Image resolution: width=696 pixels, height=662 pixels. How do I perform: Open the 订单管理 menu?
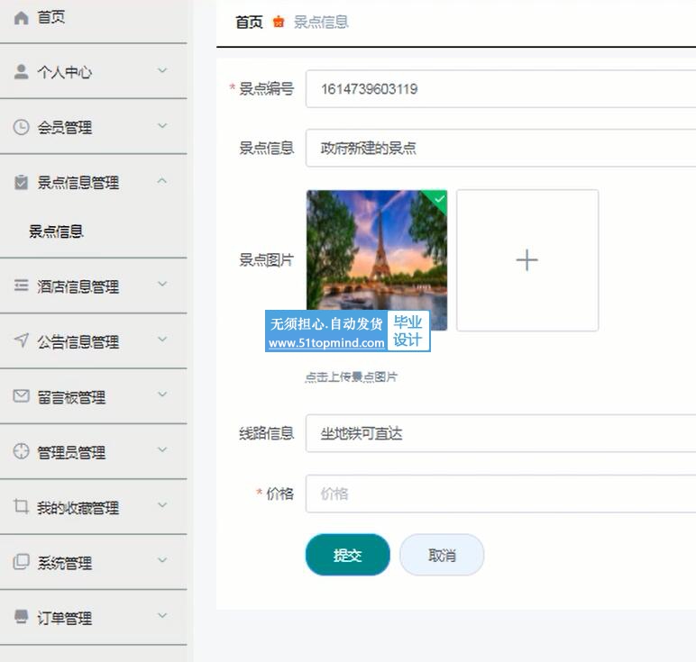(94, 618)
